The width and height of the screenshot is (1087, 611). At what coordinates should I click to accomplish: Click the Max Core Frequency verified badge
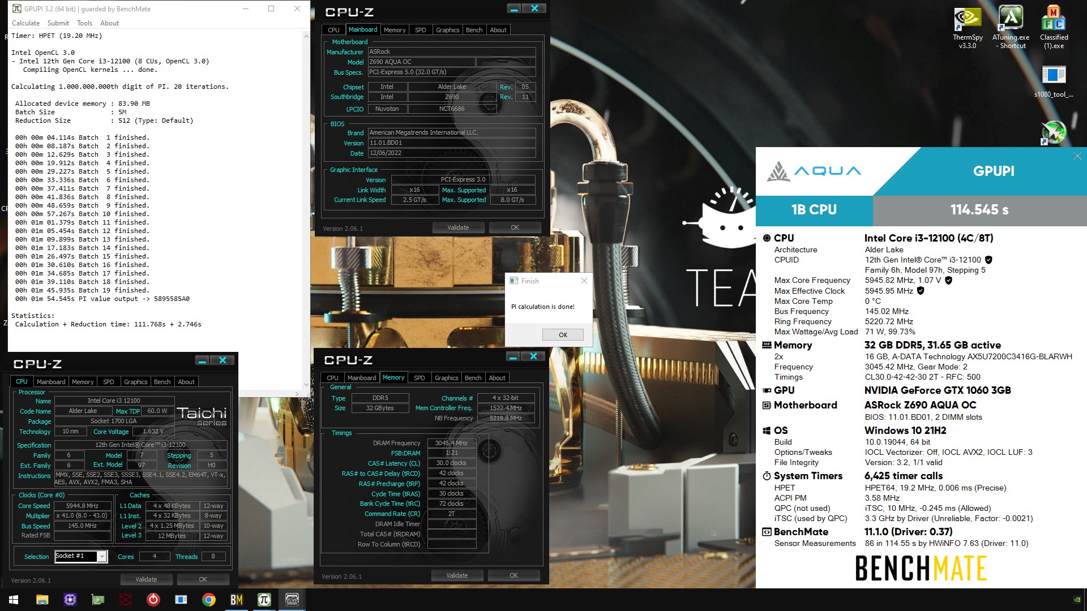pos(948,281)
